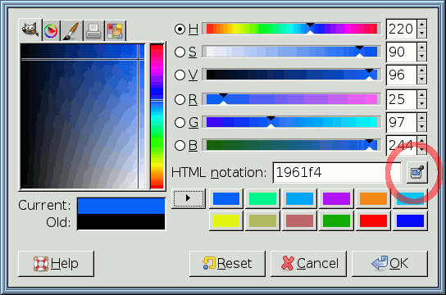Click the add-to-color-history arrow button
The height and width of the screenshot is (295, 446).
189,198
